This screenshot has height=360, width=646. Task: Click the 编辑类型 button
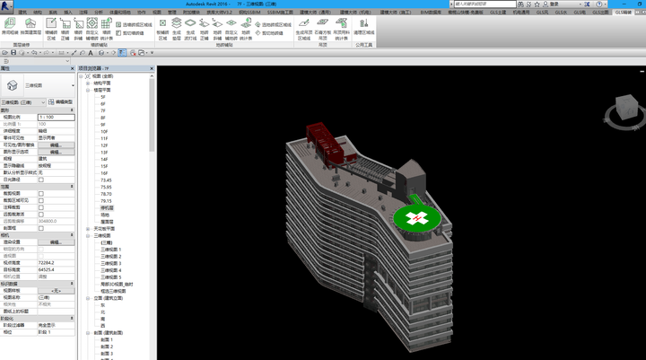(61, 101)
